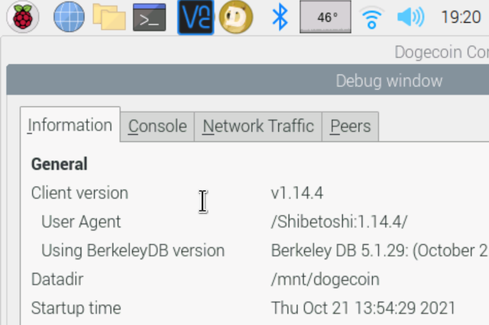This screenshot has height=325, width=489.
Task: Open the volume speaker control
Action: [411, 17]
